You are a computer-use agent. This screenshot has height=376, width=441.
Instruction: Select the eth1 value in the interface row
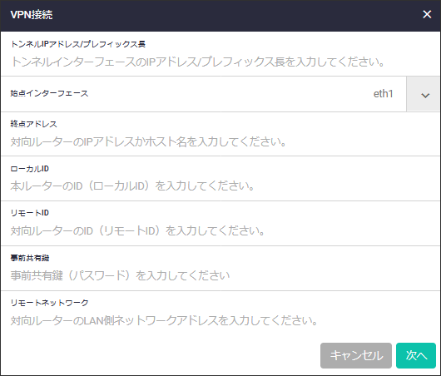[x=383, y=94]
